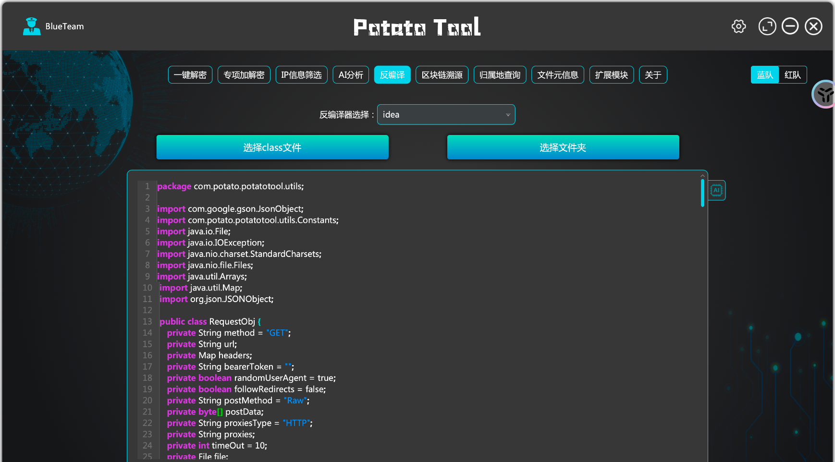
Task: Open the AI分析 tab
Action: (x=351, y=75)
